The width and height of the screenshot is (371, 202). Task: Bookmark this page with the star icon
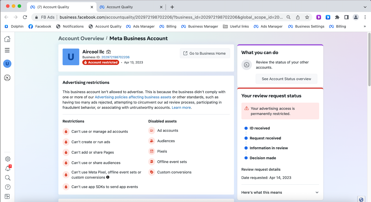coord(307,17)
